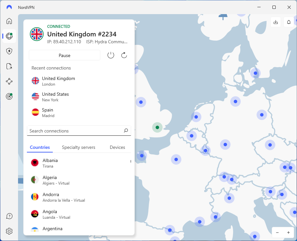Connect to Angola Luanda - Virtual

click(79, 214)
